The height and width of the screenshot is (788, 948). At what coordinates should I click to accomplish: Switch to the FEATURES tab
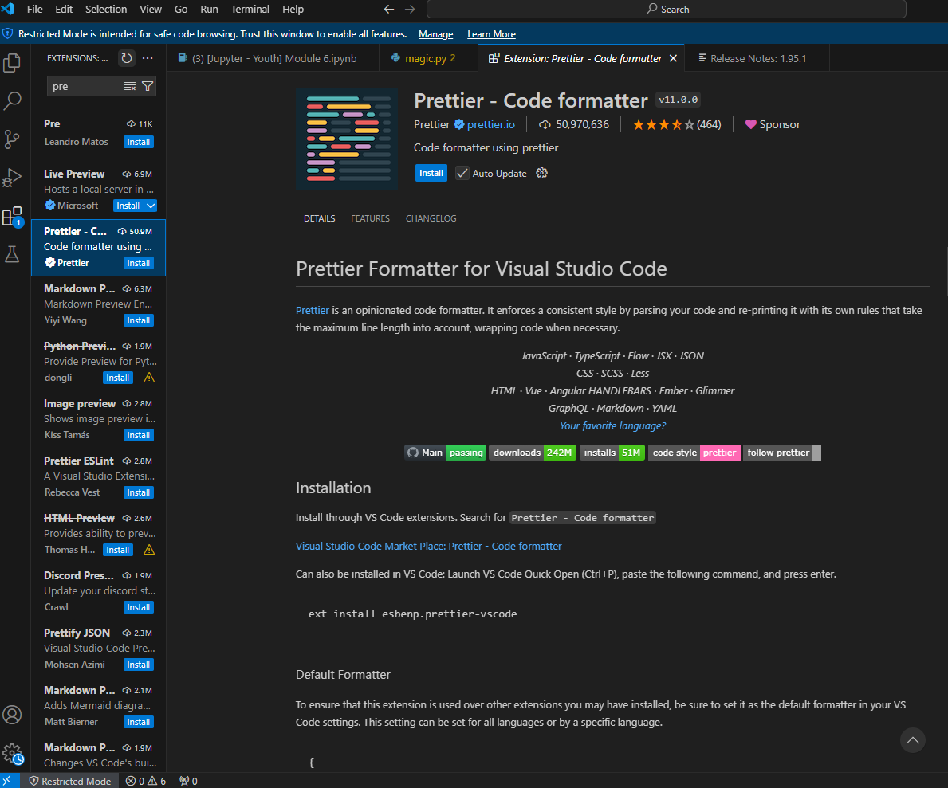click(370, 218)
